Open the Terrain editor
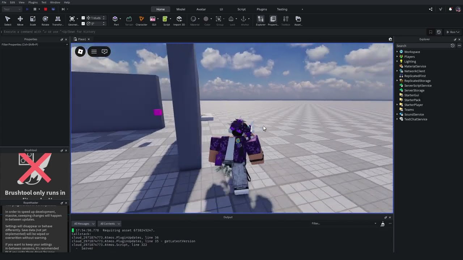Screen dimensions: 463x260 click(129, 21)
